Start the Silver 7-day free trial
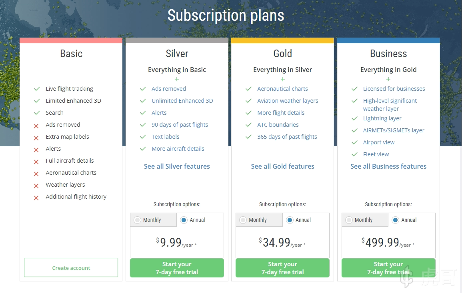Screen dimensions: 462x293 [x=177, y=268]
